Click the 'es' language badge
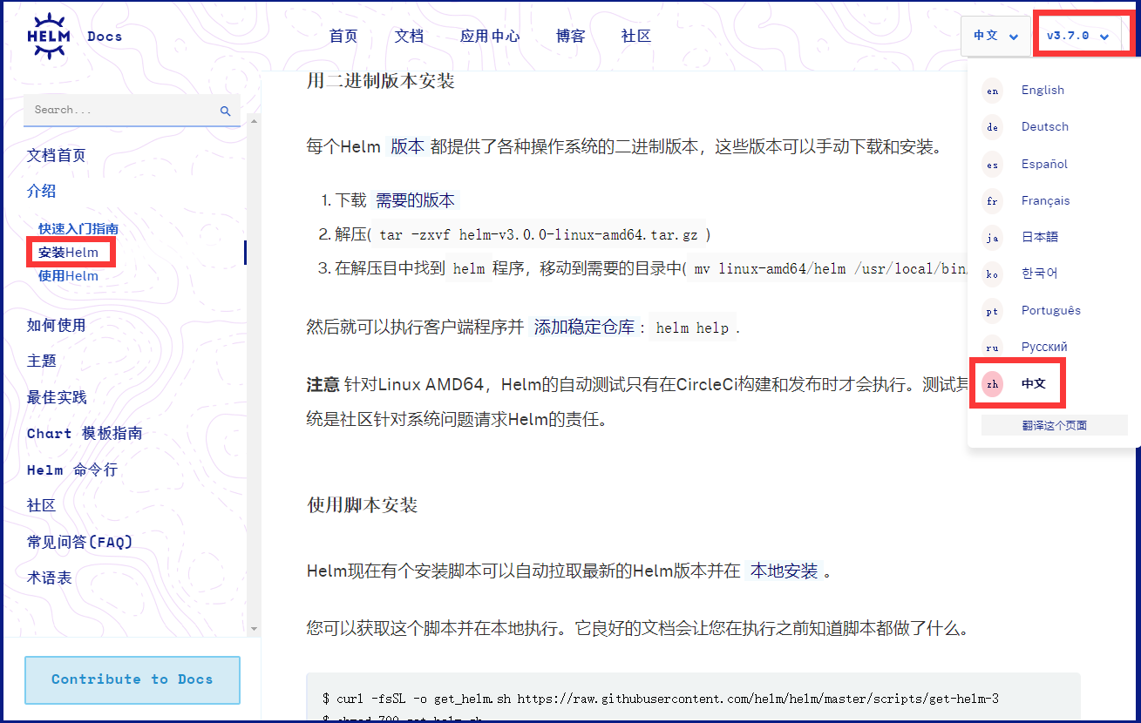The height and width of the screenshot is (723, 1141). 992,164
